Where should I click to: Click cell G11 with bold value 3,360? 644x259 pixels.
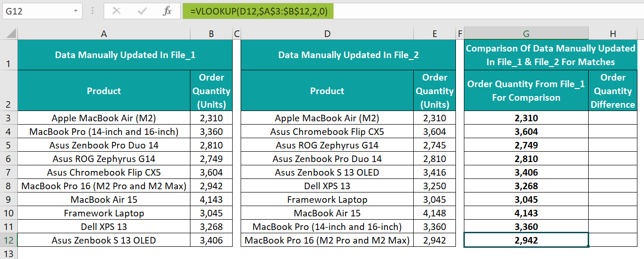[x=526, y=227]
